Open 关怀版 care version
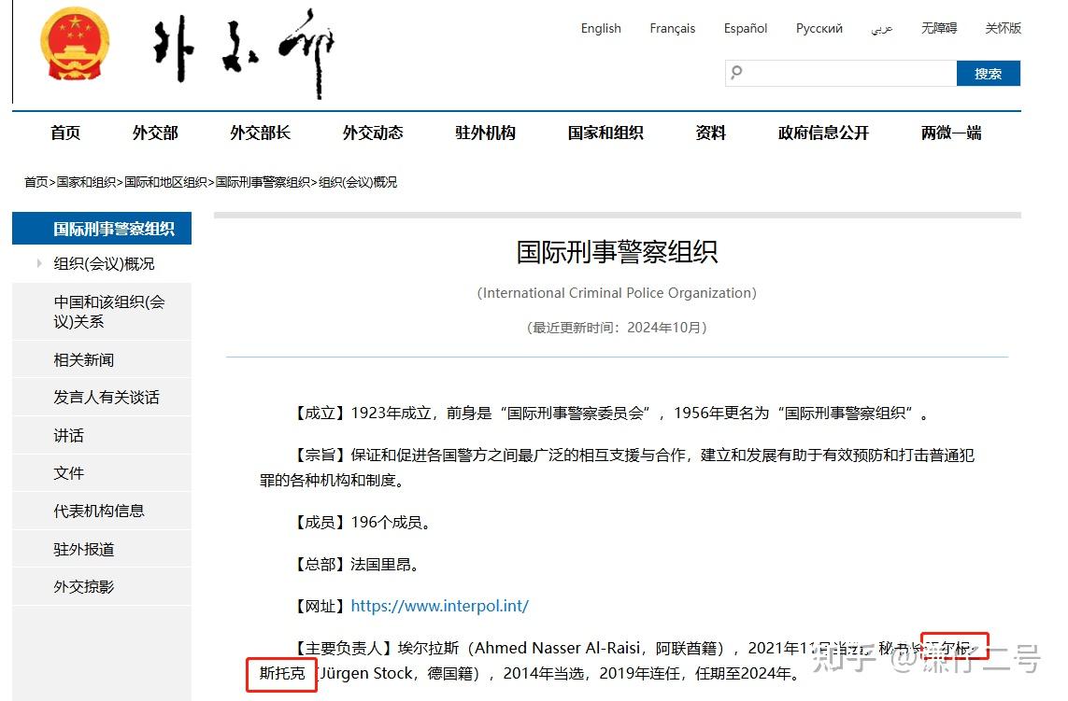1068x701 pixels. click(1004, 28)
